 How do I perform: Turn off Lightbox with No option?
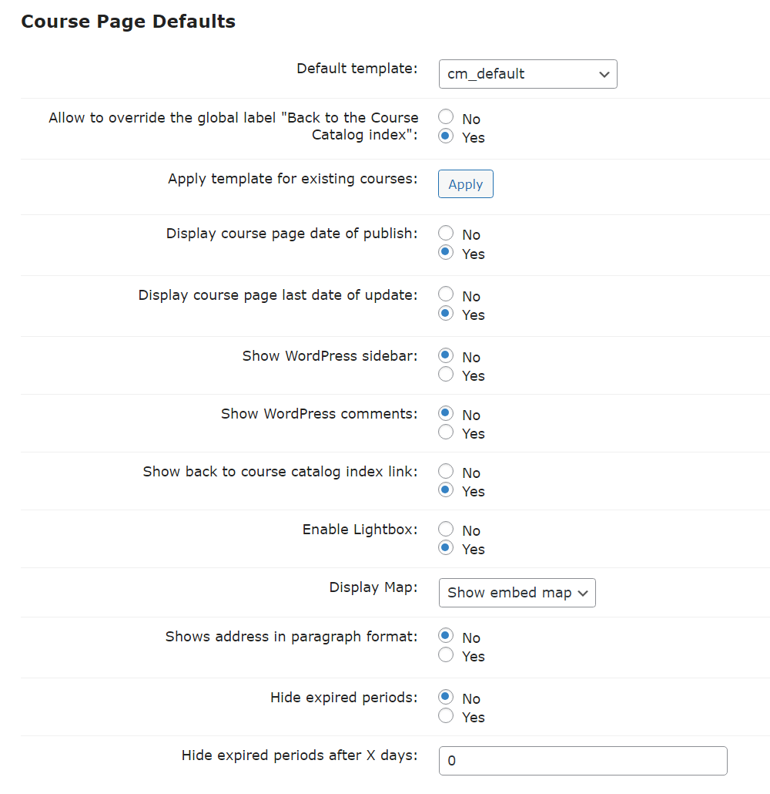point(446,529)
